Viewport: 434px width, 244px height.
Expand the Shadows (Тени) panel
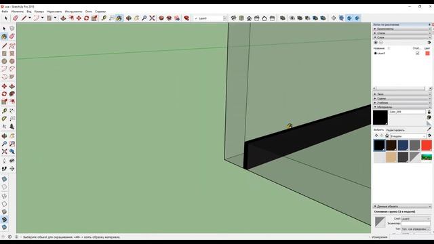(x=401, y=94)
